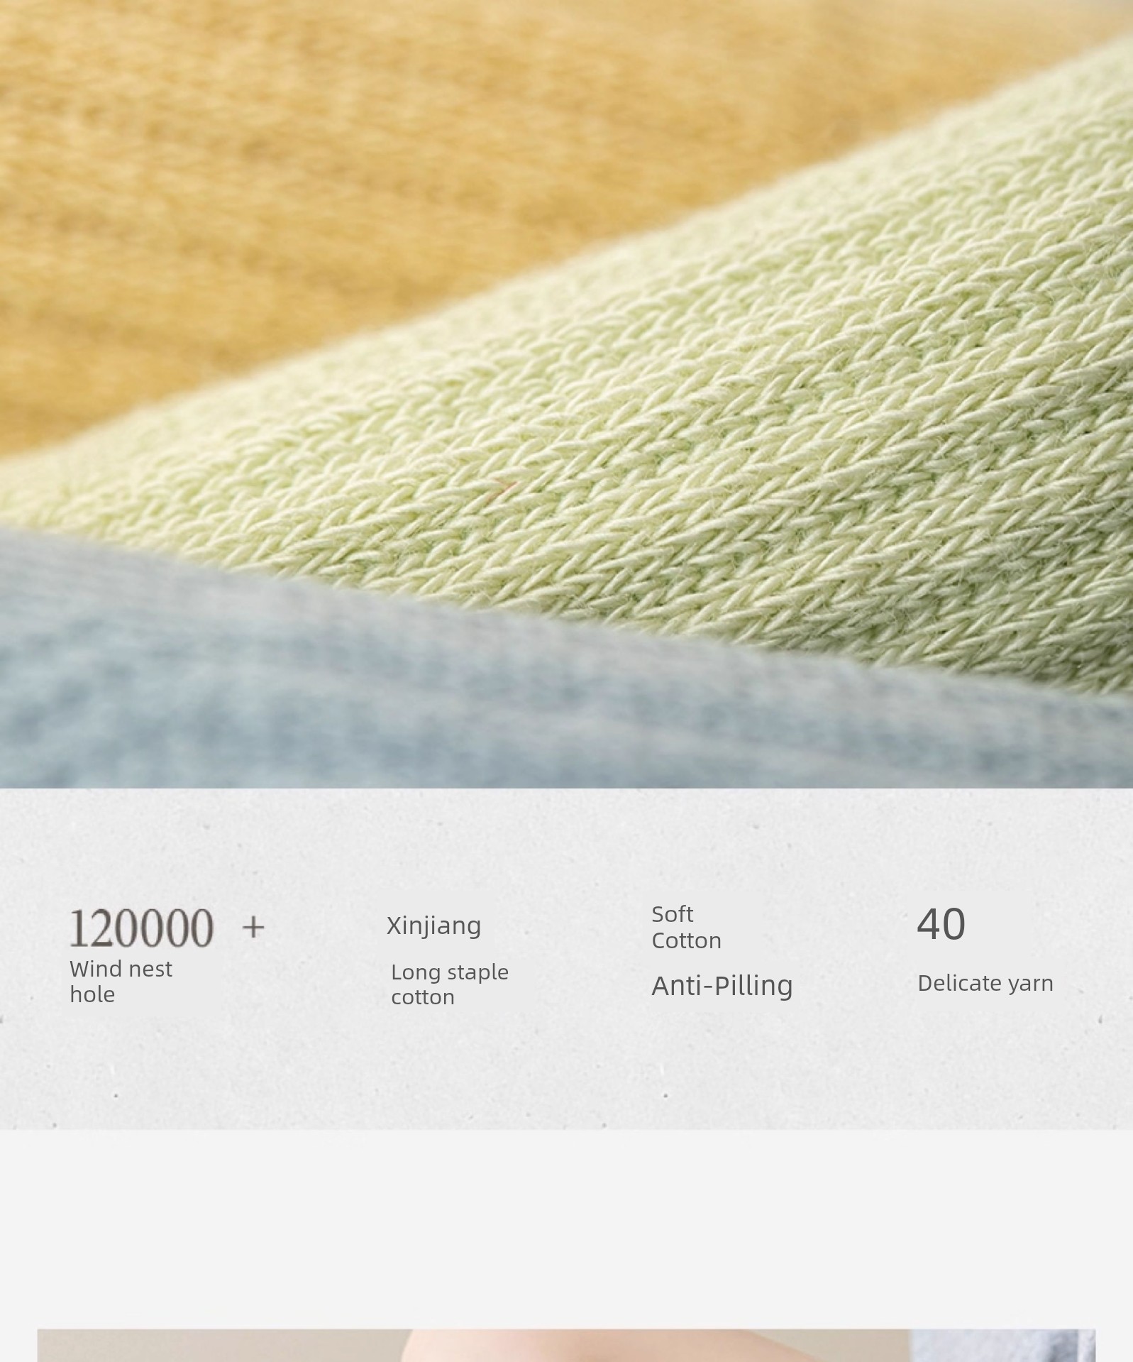
Task: Click the 120000 number text
Action: pyautogui.click(x=141, y=928)
